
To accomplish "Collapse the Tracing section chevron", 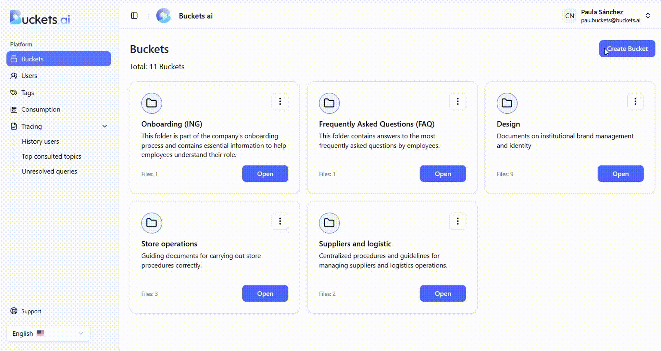I will [x=105, y=126].
